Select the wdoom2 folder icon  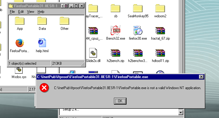[x=160, y=8]
